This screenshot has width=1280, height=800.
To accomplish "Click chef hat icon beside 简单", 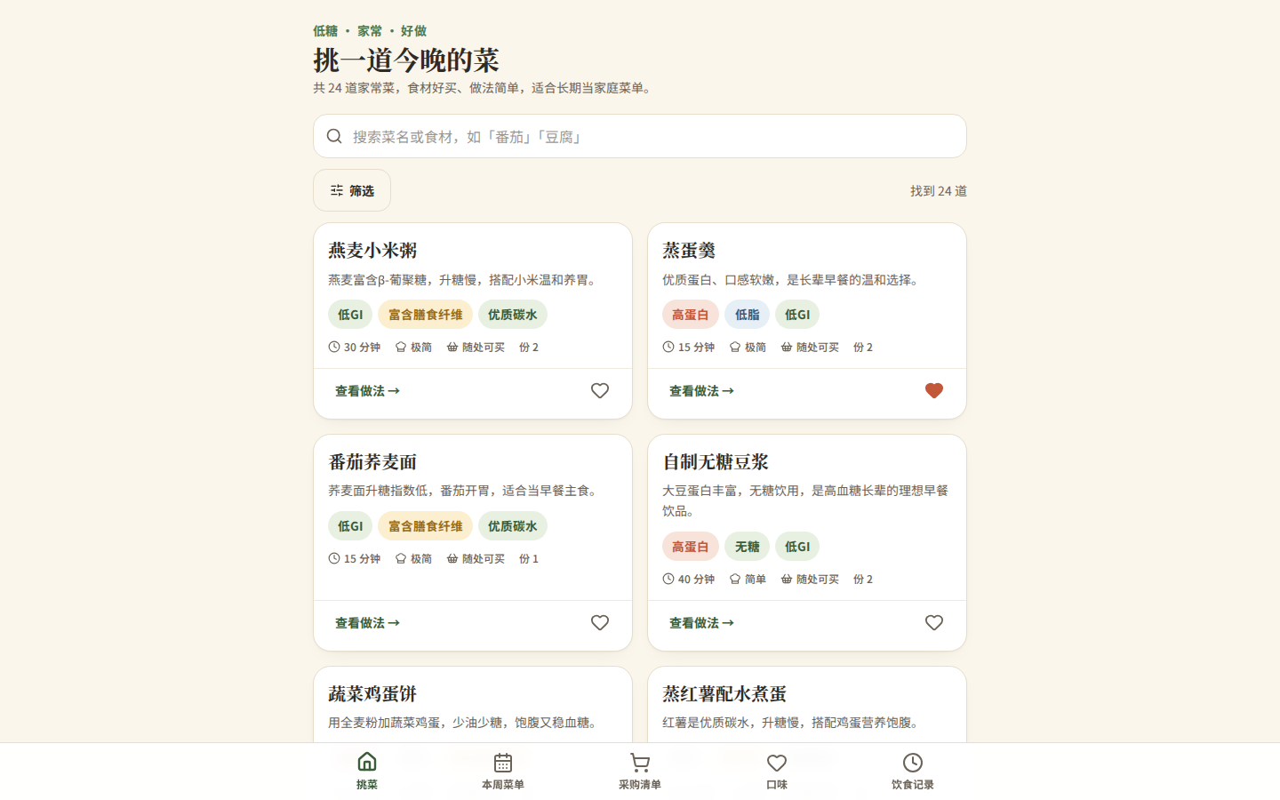I will [x=735, y=579].
